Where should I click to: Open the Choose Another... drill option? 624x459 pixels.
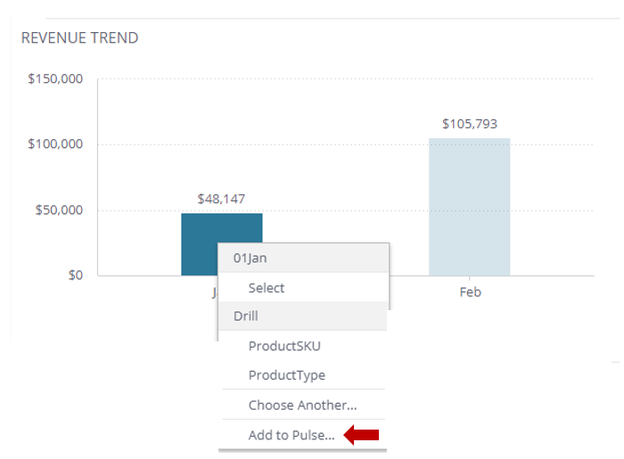[302, 405]
